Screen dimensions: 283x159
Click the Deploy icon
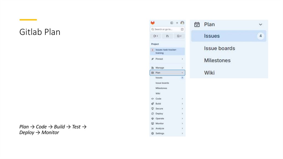(153, 114)
